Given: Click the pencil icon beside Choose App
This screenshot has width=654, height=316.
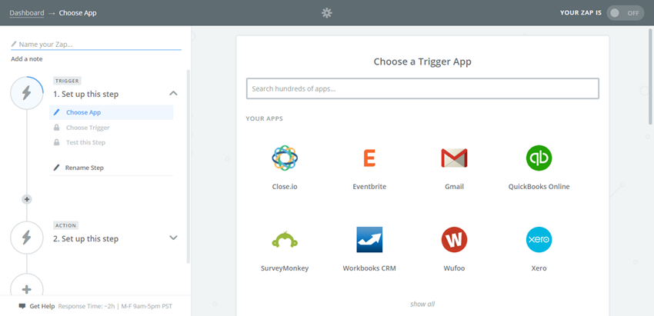Looking at the screenshot, I should (x=57, y=112).
